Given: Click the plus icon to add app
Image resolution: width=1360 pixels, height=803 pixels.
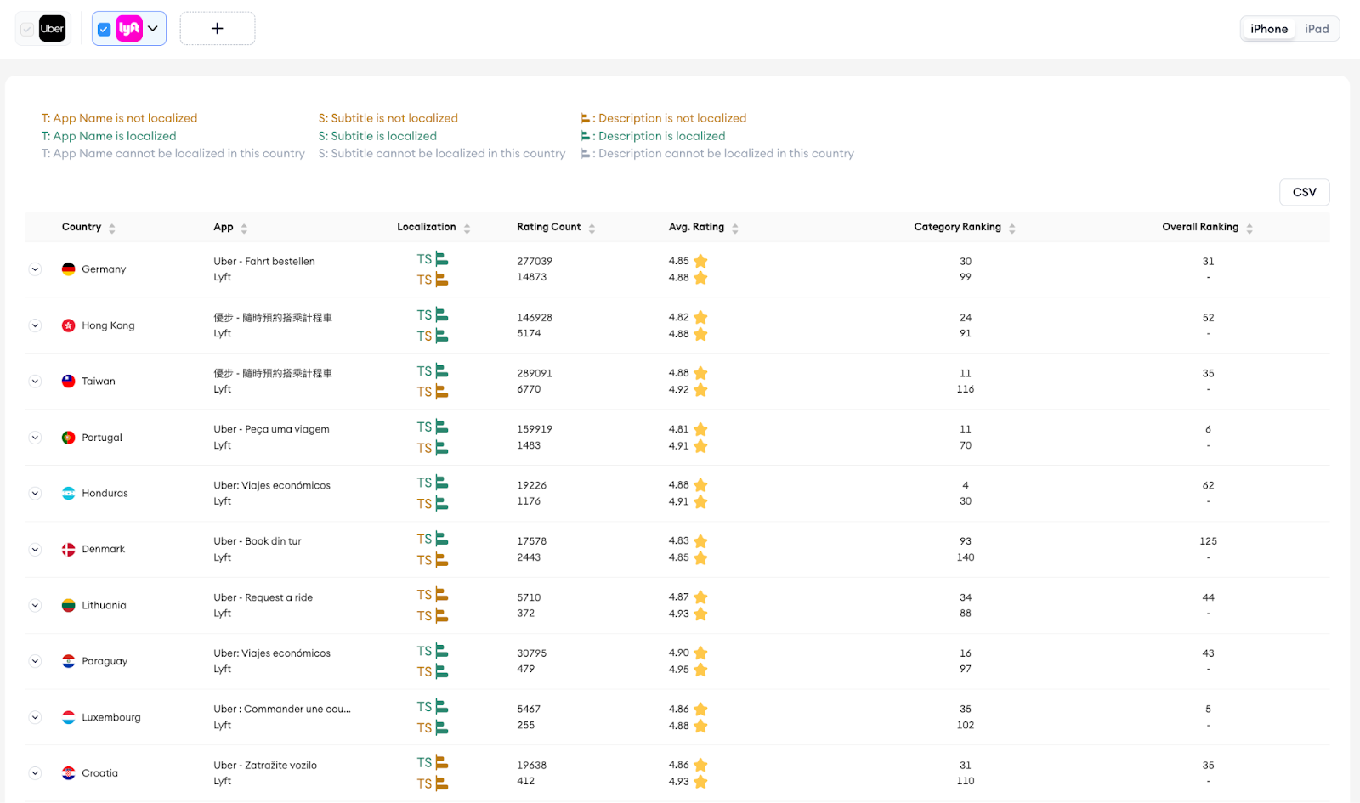Looking at the screenshot, I should pos(218,29).
